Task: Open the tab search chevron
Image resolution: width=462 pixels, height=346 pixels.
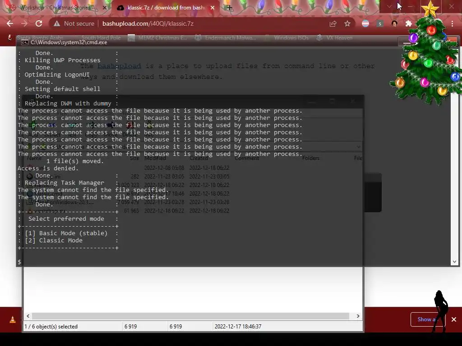Action: (x=389, y=6)
